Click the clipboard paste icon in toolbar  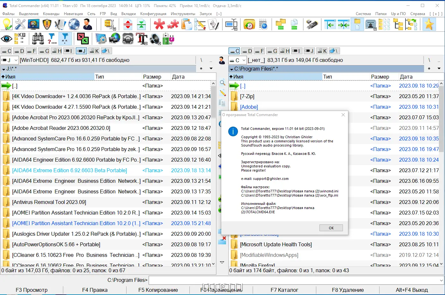pyautogui.click(x=186, y=24)
